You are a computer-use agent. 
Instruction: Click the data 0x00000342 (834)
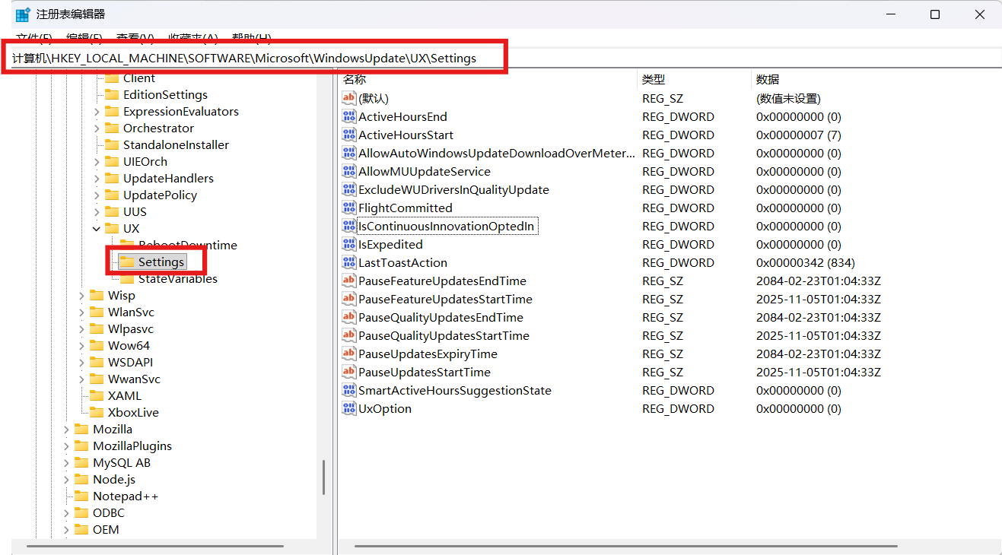click(x=806, y=262)
